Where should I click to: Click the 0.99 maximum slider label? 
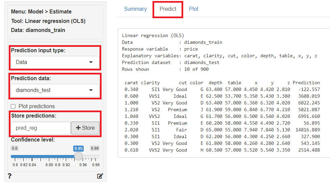point(95,148)
